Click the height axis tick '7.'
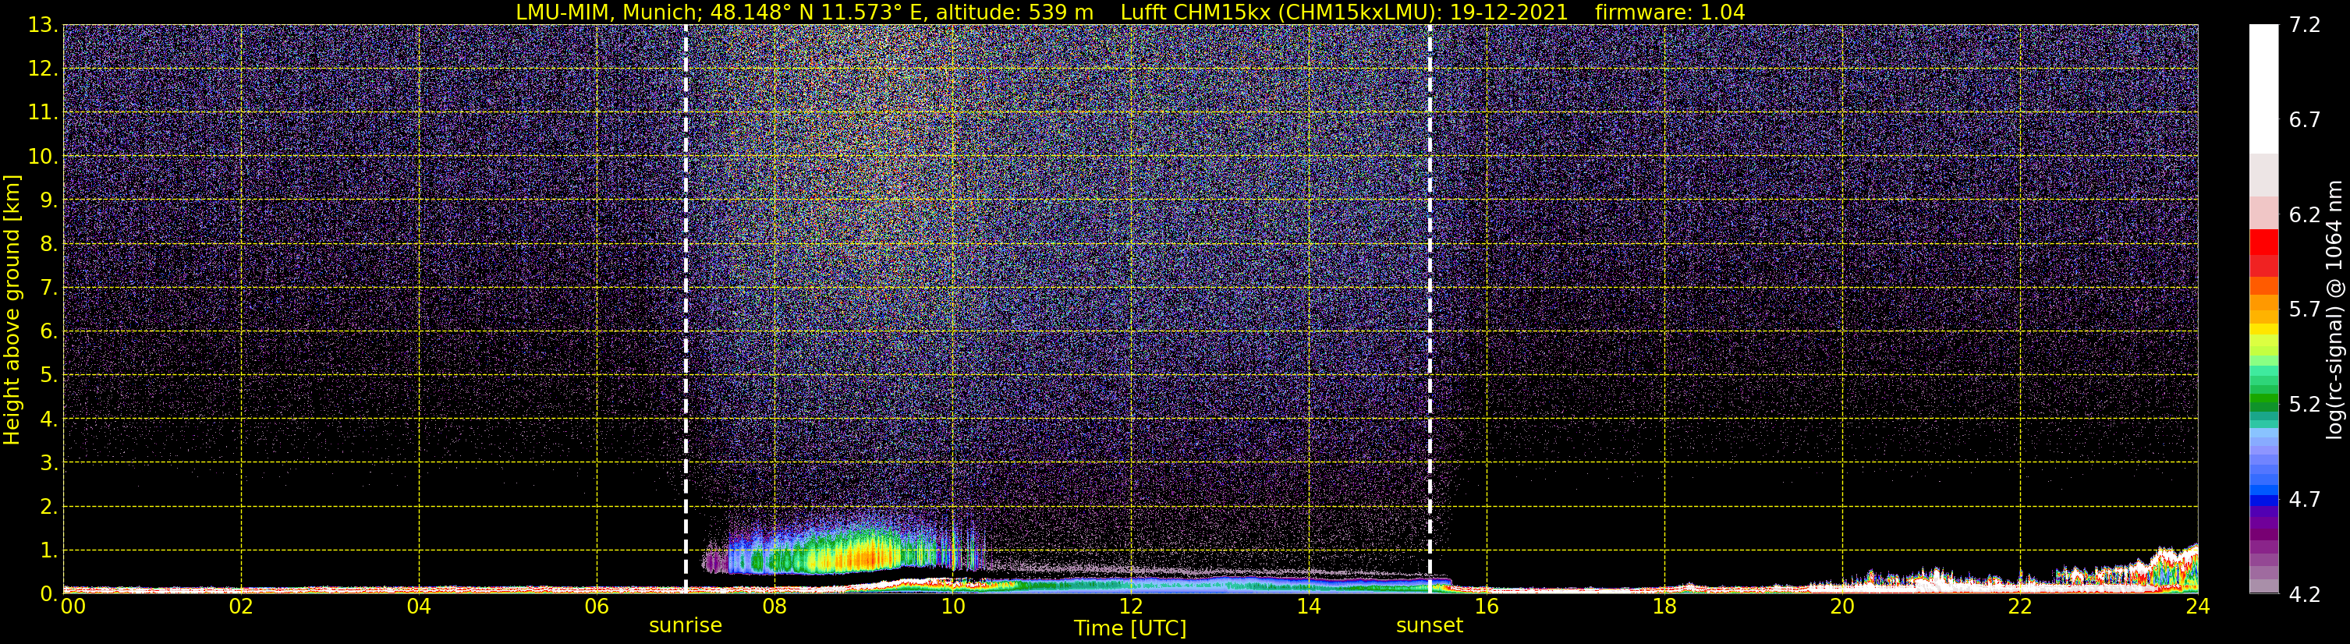The image size is (2350, 644). point(48,288)
